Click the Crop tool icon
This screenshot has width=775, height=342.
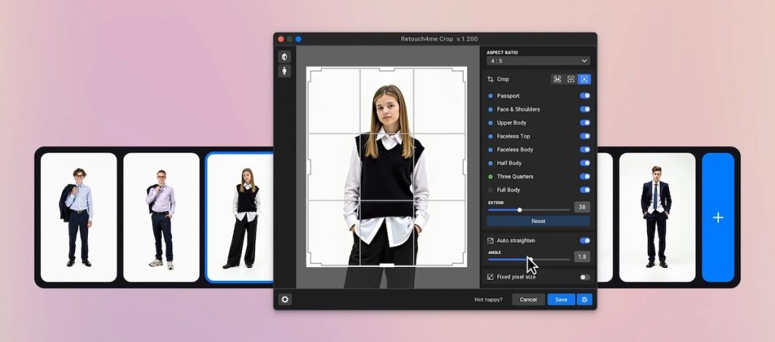[x=490, y=79]
